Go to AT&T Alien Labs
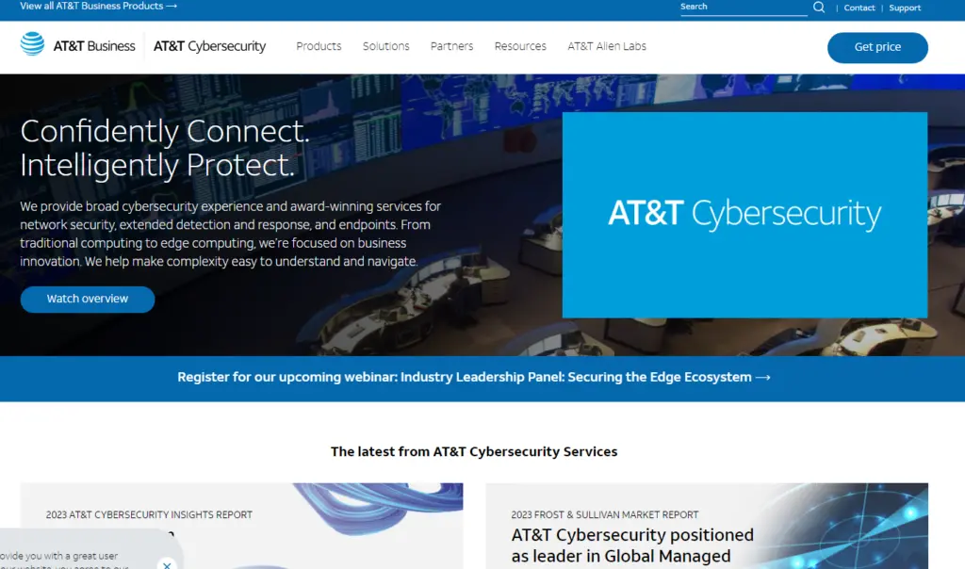The height and width of the screenshot is (569, 965). click(x=607, y=46)
